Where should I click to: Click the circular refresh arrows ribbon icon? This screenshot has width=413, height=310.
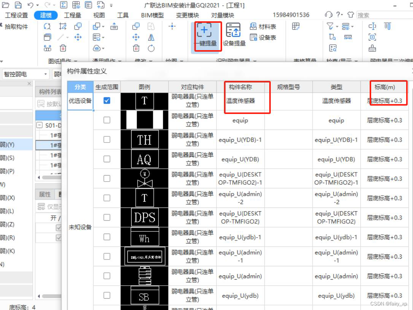click(48, 26)
